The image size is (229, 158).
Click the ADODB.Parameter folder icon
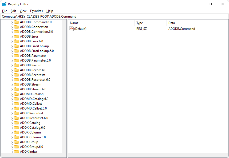[17, 56]
